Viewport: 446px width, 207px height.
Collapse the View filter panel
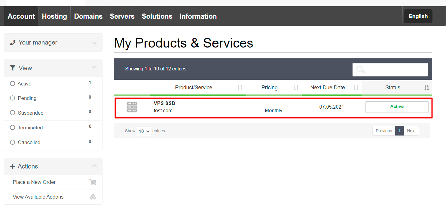(94, 67)
